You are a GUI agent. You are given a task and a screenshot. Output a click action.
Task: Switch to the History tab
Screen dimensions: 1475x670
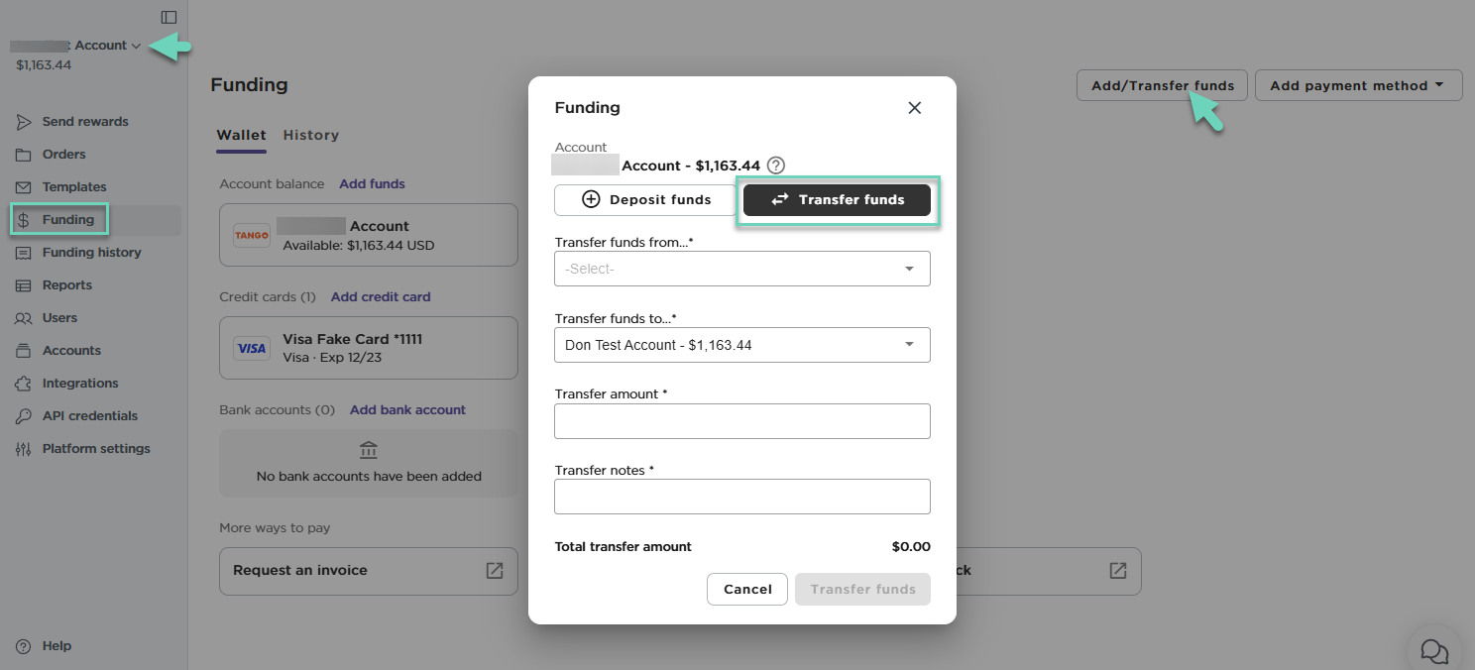310,135
